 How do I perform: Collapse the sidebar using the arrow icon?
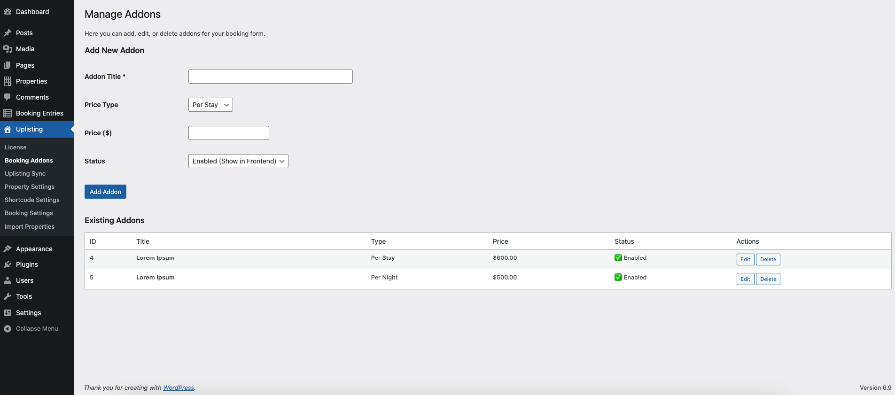pyautogui.click(x=8, y=329)
